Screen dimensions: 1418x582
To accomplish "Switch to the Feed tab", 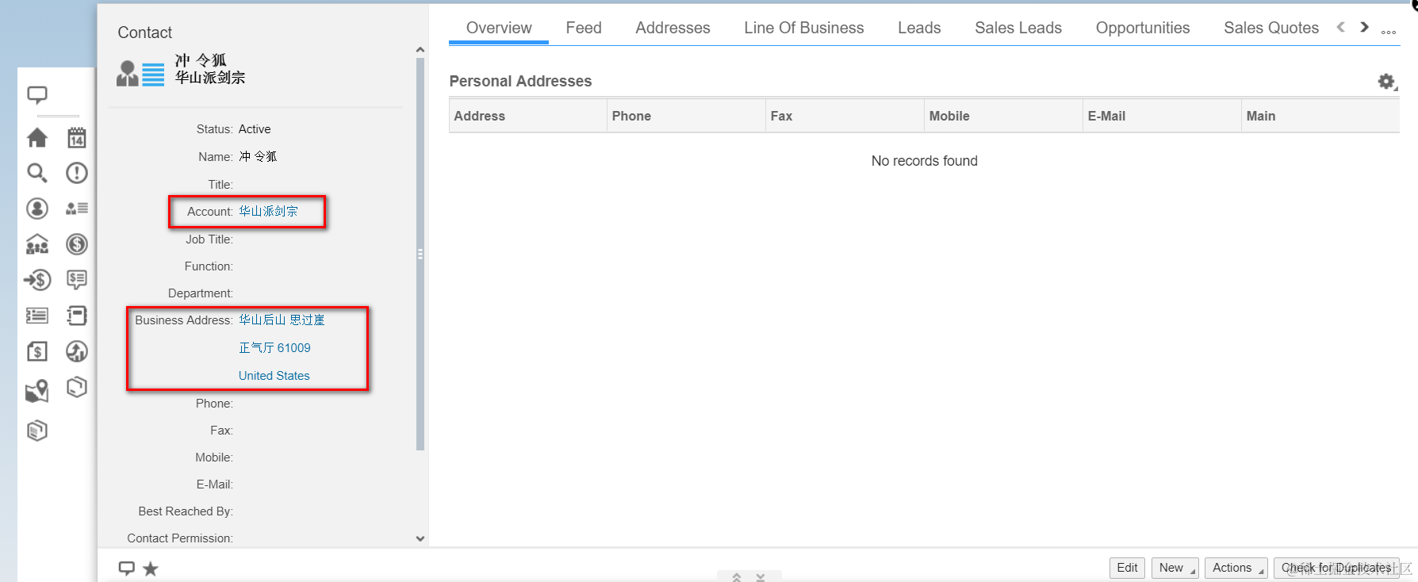I will click(x=584, y=28).
